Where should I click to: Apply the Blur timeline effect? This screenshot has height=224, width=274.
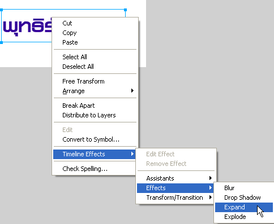(x=244, y=188)
